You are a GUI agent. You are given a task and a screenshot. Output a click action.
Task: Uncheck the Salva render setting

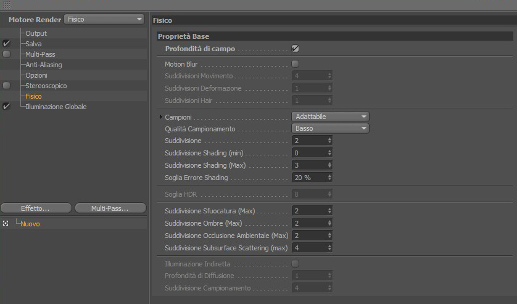pyautogui.click(x=6, y=44)
